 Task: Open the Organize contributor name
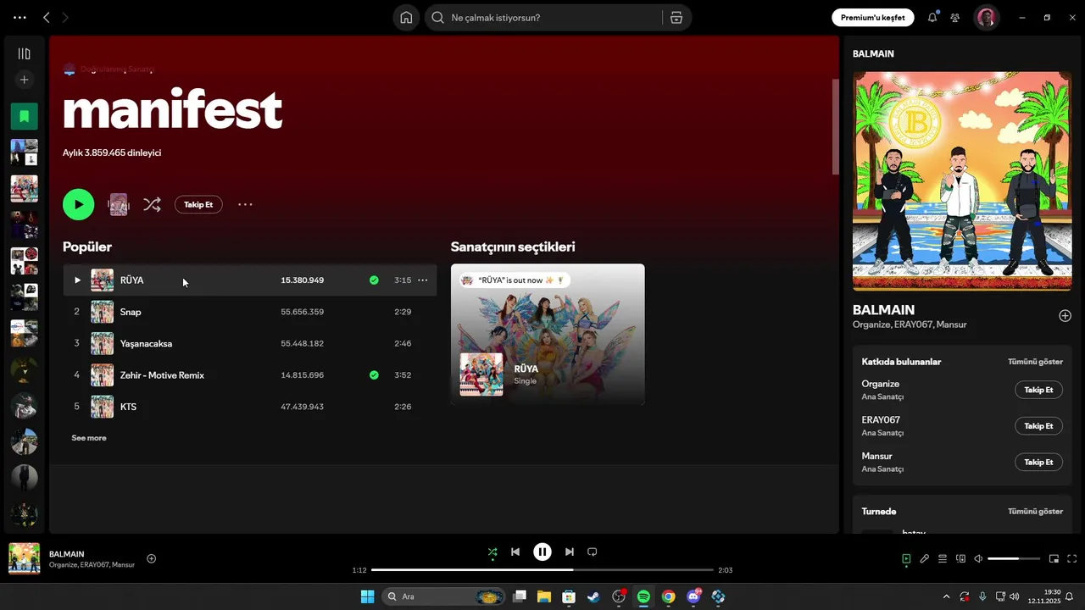881,384
